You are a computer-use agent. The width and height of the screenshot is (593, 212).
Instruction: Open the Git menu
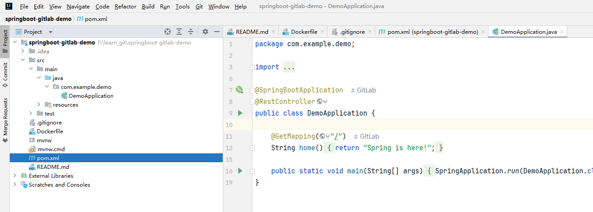click(x=199, y=7)
